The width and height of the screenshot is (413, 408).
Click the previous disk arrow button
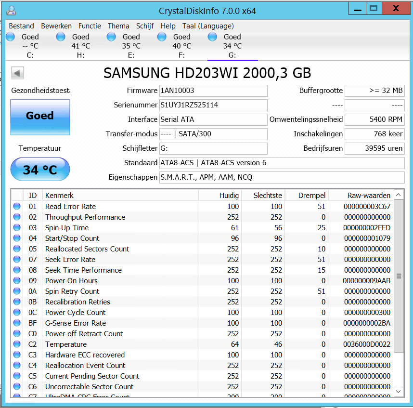click(x=17, y=73)
